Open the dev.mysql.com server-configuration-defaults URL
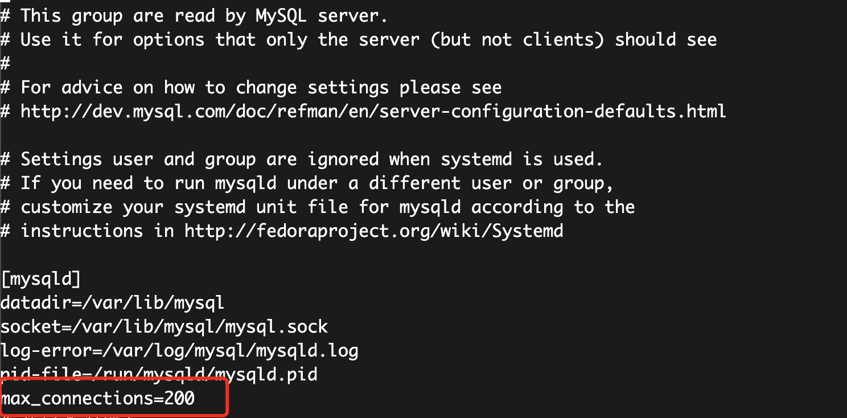 tap(373, 111)
